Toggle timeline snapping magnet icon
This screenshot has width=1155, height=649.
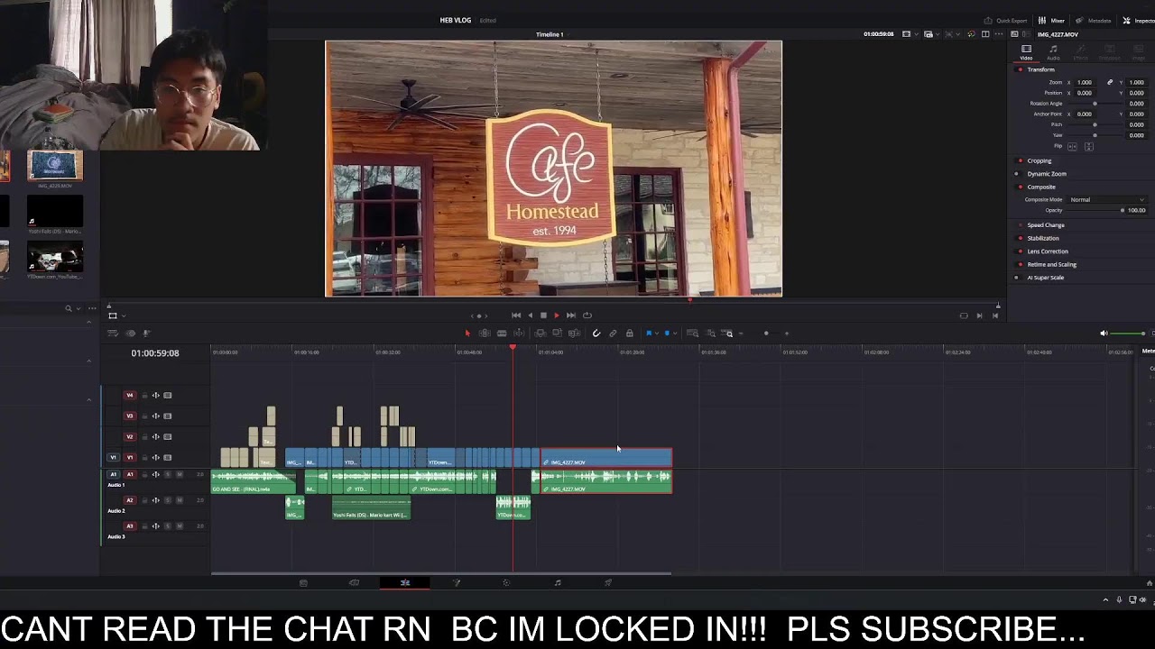[x=596, y=334]
